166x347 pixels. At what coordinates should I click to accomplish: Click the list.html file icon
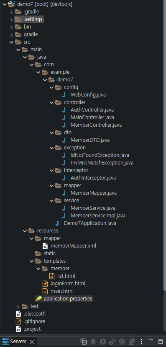tap(52, 276)
